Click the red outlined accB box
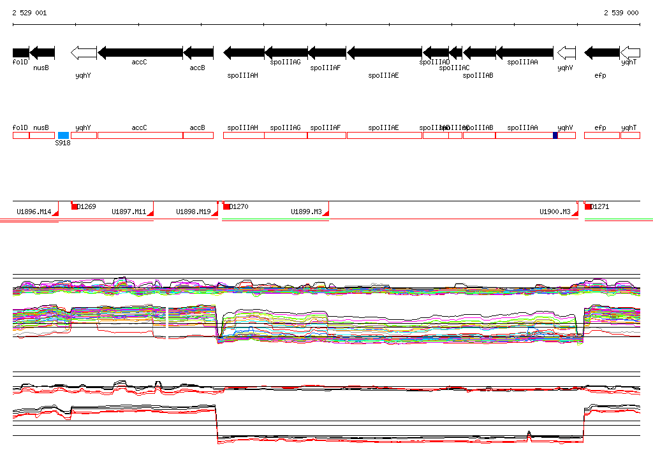653x455 pixels. (x=198, y=135)
